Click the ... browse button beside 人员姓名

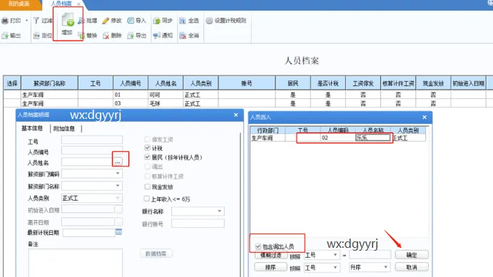(118, 162)
